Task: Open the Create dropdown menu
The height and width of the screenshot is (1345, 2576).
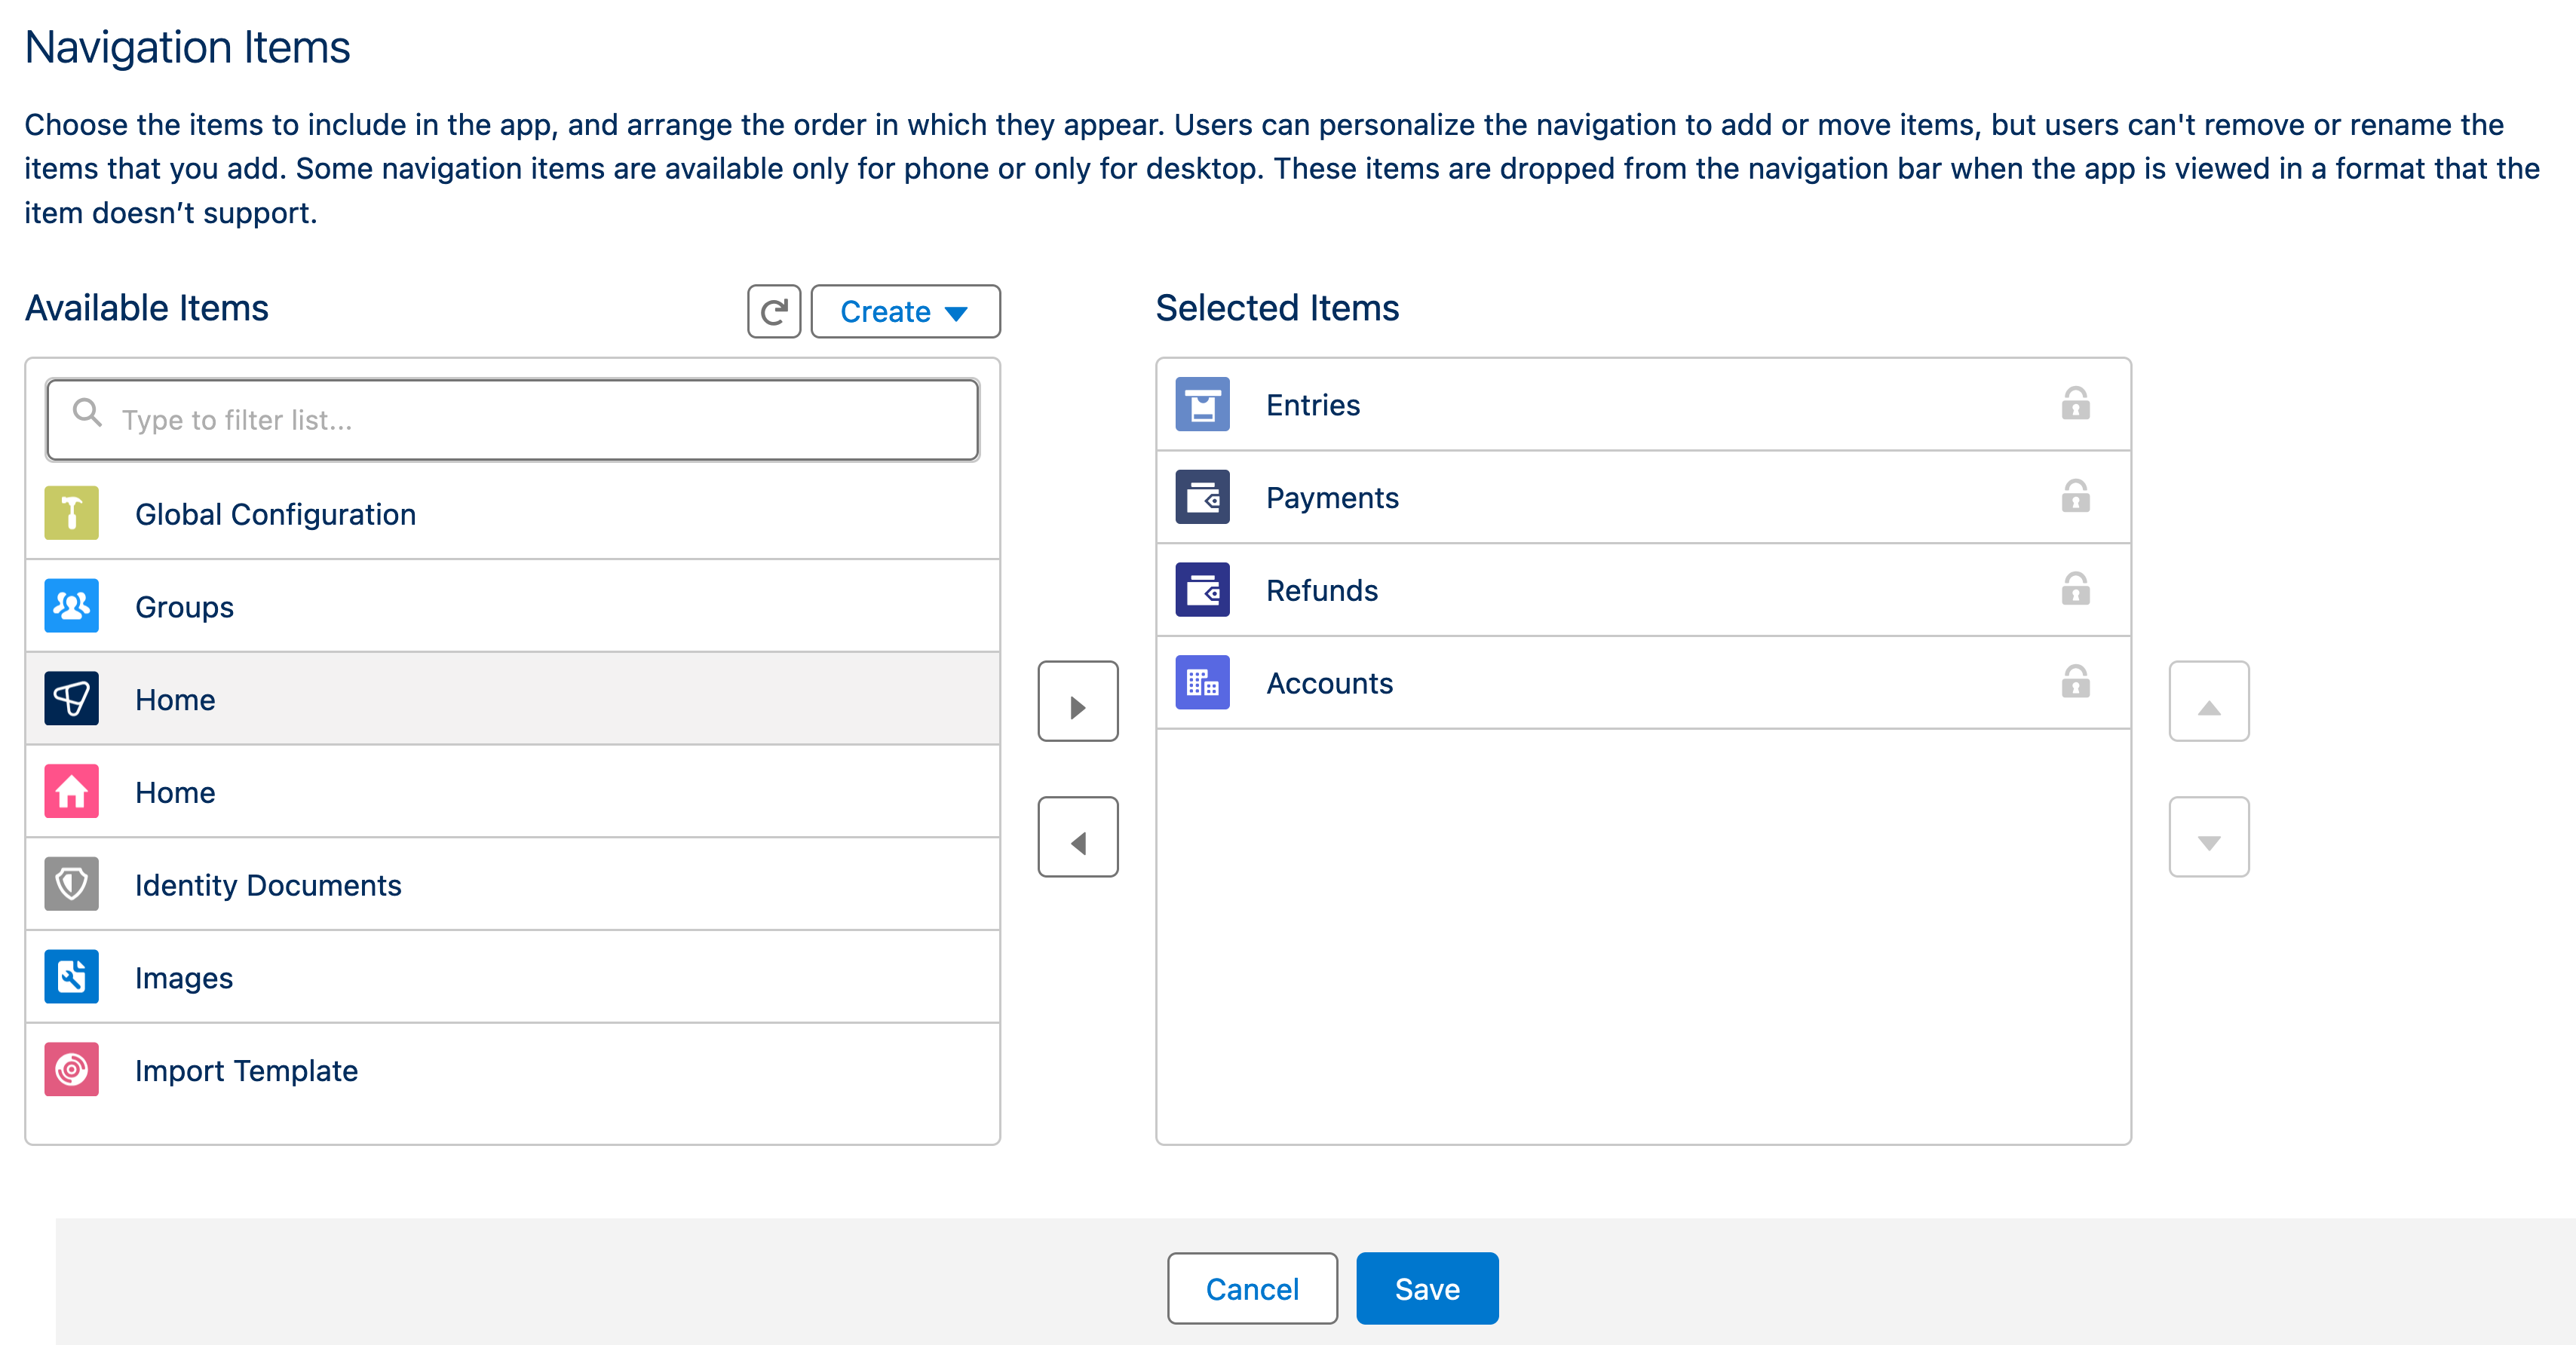Action: pyautogui.click(x=905, y=312)
